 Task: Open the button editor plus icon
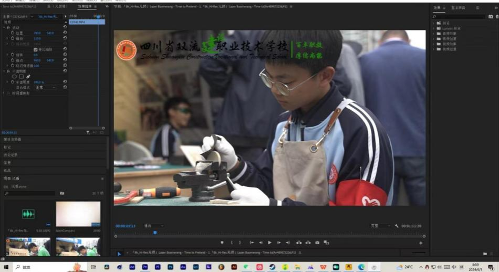421,243
